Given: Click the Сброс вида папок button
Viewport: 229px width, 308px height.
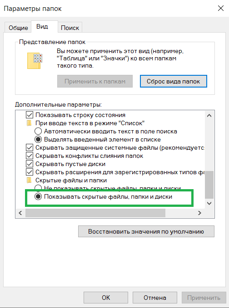Looking at the screenshot, I should 173,81.
